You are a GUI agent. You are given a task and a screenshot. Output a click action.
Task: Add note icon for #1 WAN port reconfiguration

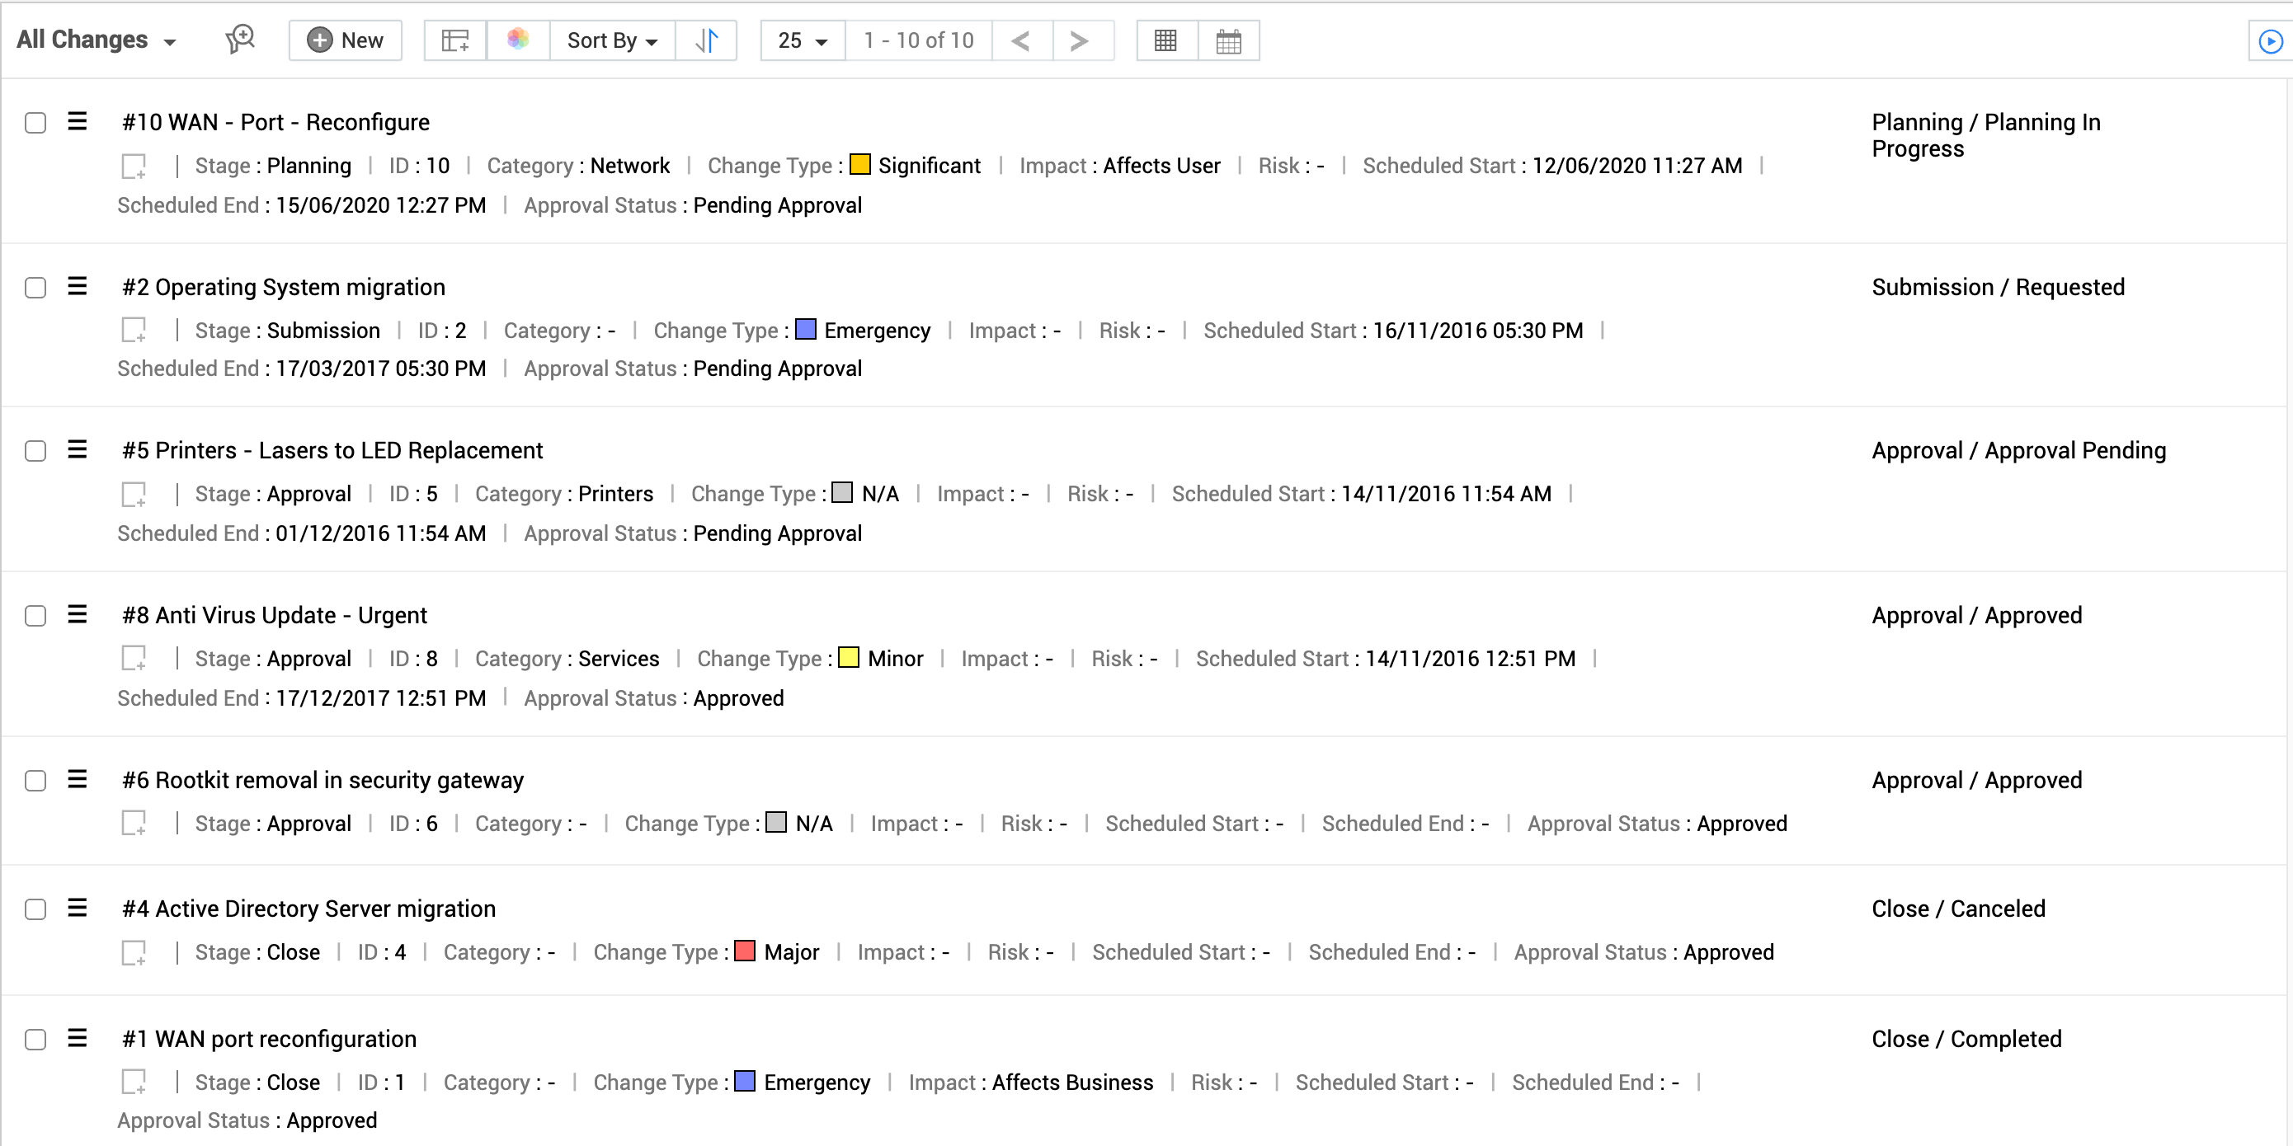[x=134, y=1082]
